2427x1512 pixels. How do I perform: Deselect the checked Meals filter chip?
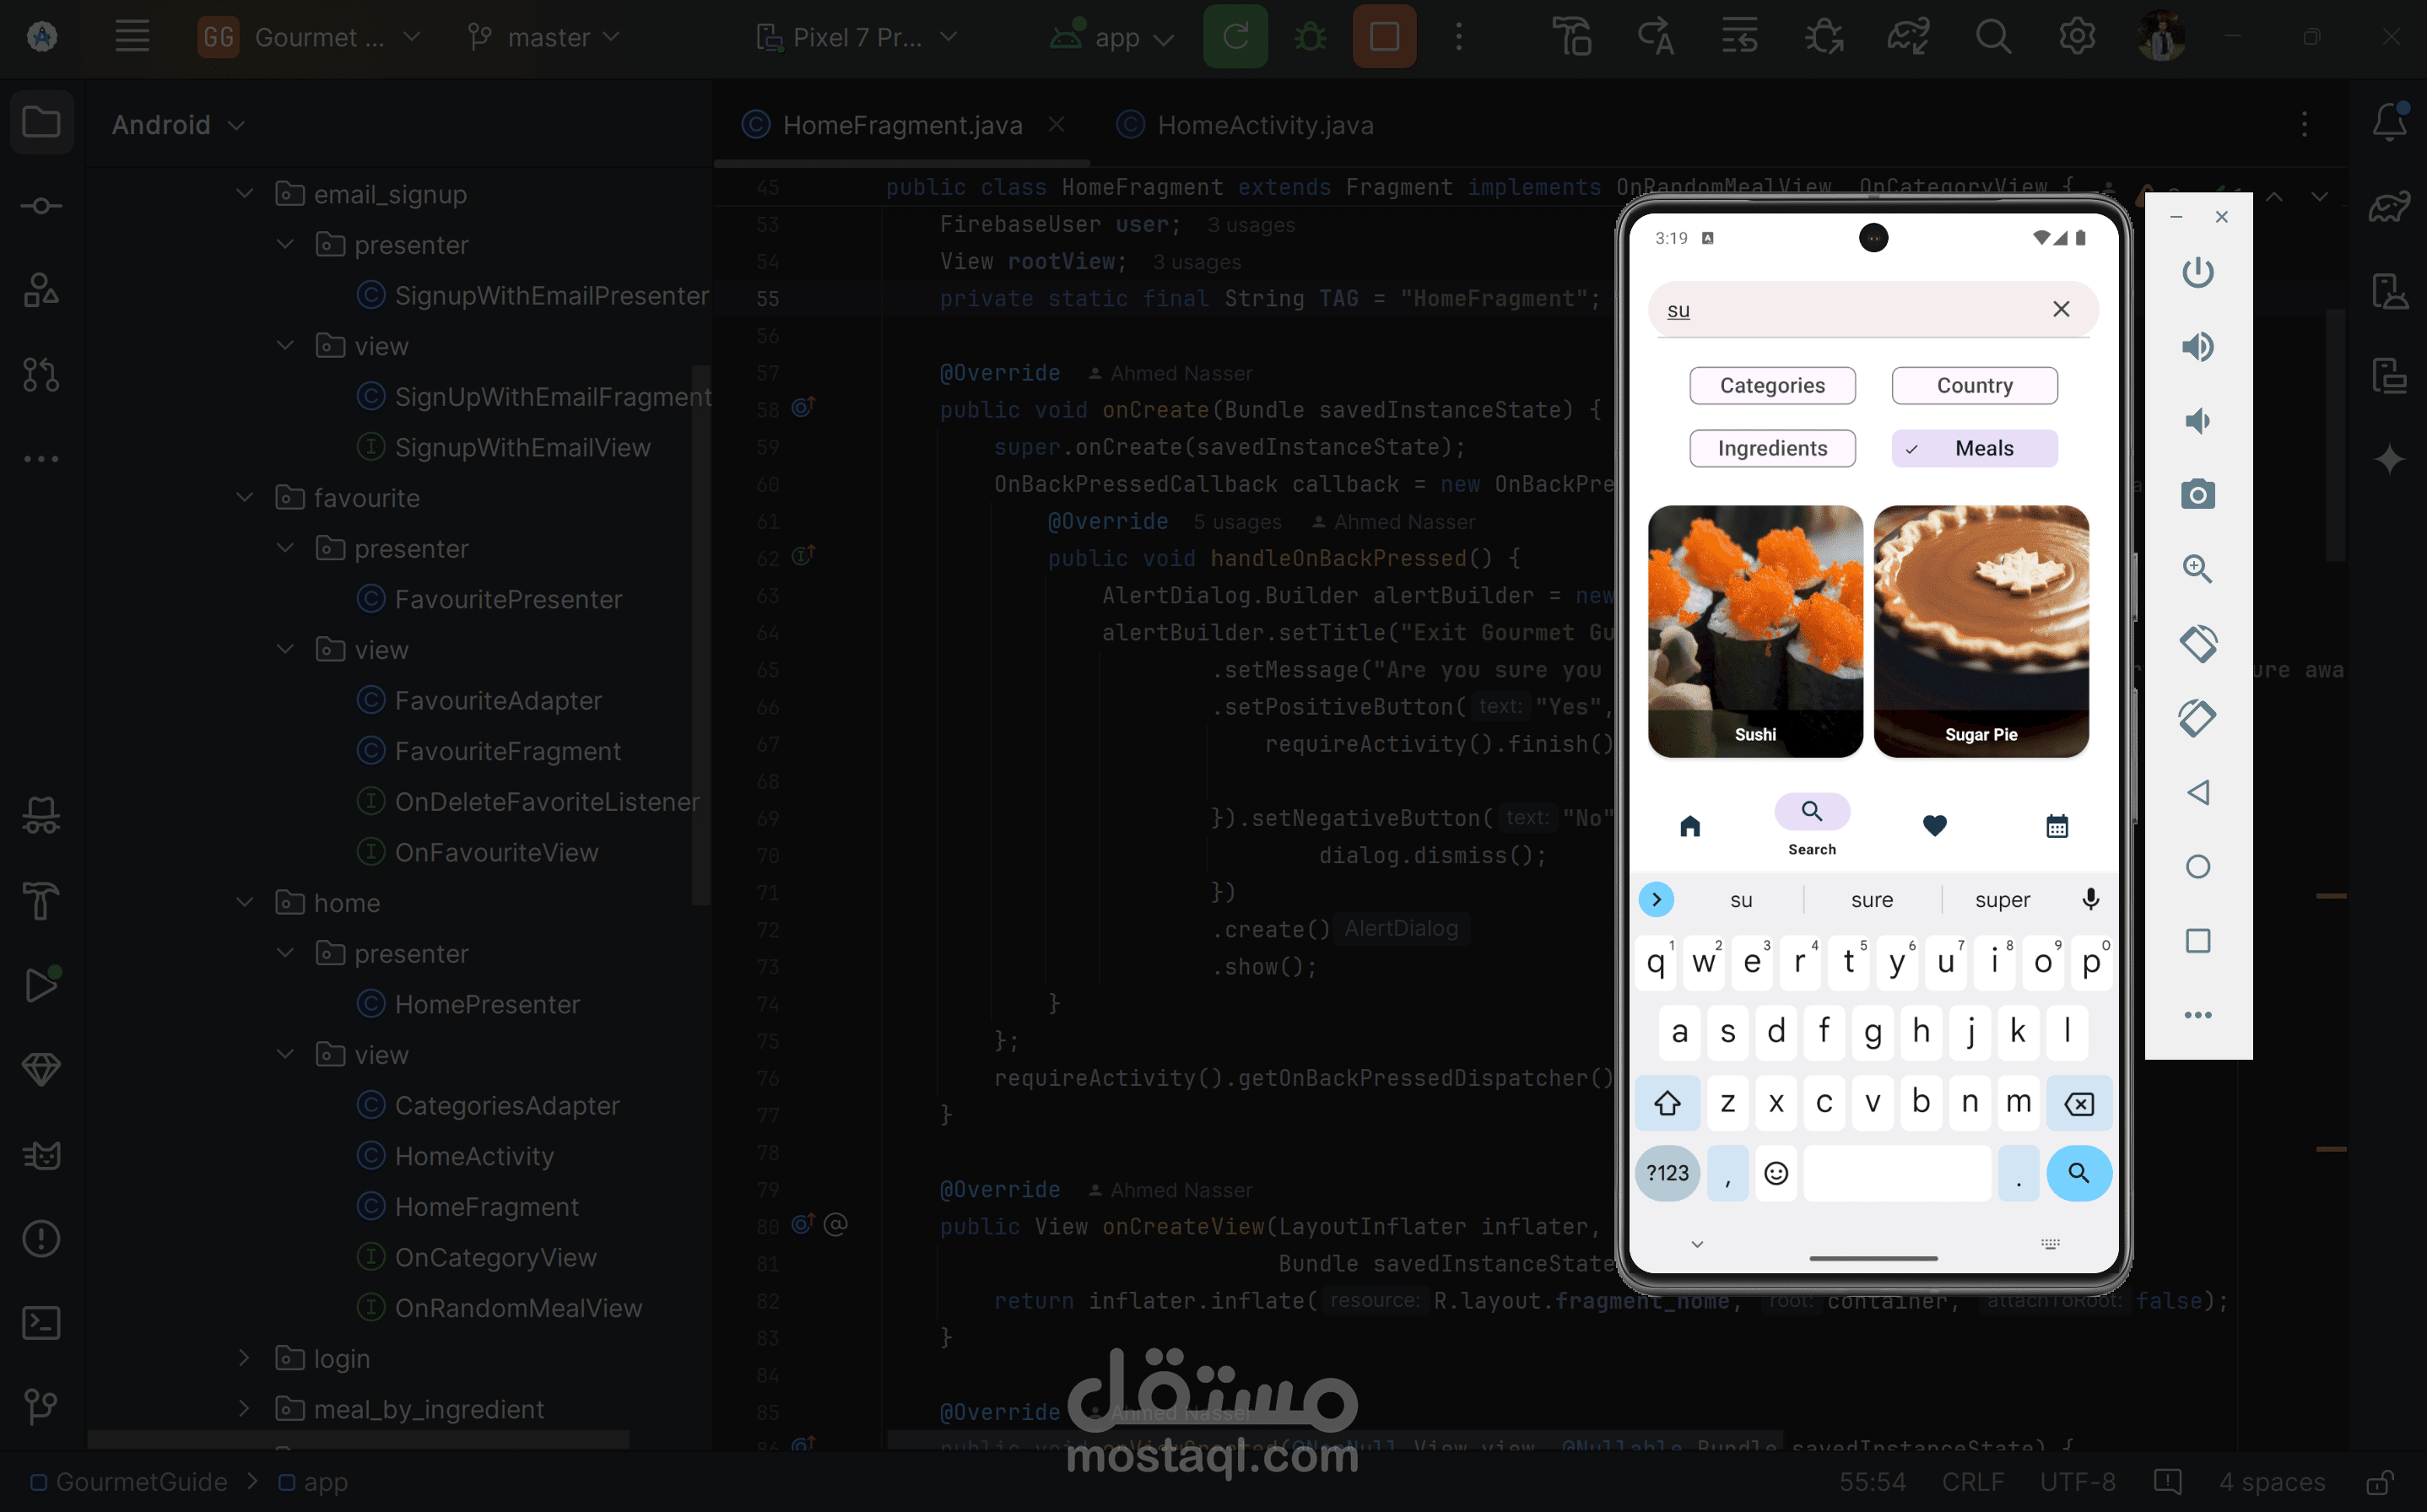[1974, 448]
